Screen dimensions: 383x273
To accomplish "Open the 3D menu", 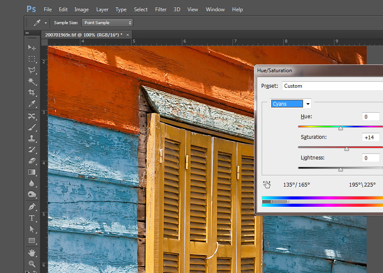I will click(x=177, y=9).
